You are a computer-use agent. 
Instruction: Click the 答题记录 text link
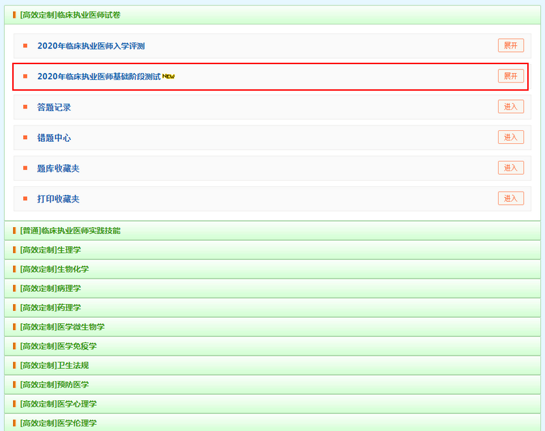(54, 108)
